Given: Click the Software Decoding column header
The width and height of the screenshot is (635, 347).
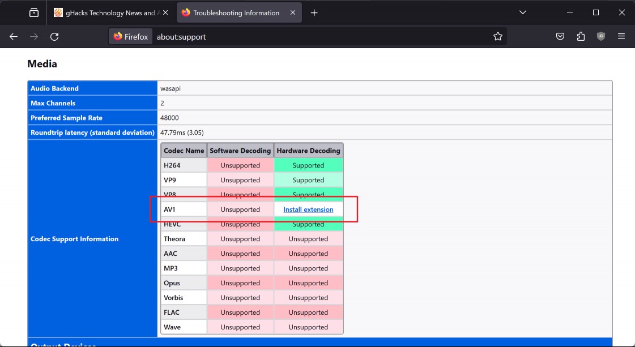Looking at the screenshot, I should [240, 151].
